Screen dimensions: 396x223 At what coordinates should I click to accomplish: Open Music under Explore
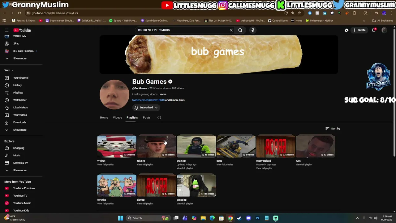[x=17, y=155]
